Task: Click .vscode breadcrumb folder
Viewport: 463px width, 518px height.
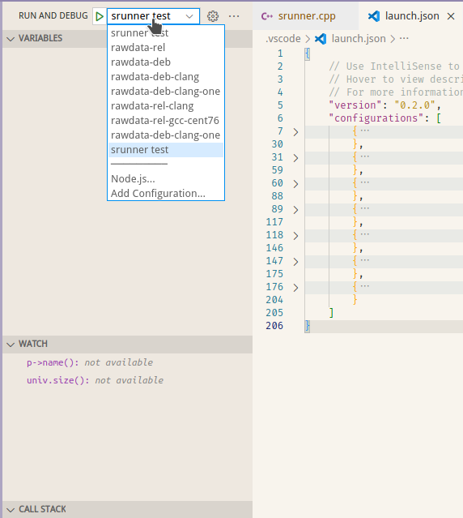Action: tap(283, 39)
